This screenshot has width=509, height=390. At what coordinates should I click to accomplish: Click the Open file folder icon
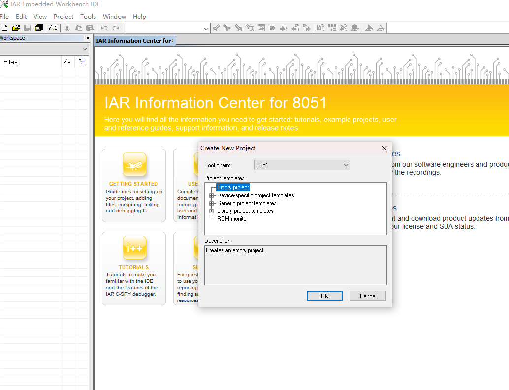16,28
